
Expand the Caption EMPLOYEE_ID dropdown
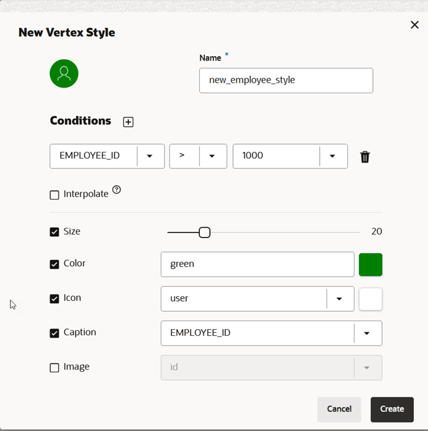click(367, 333)
